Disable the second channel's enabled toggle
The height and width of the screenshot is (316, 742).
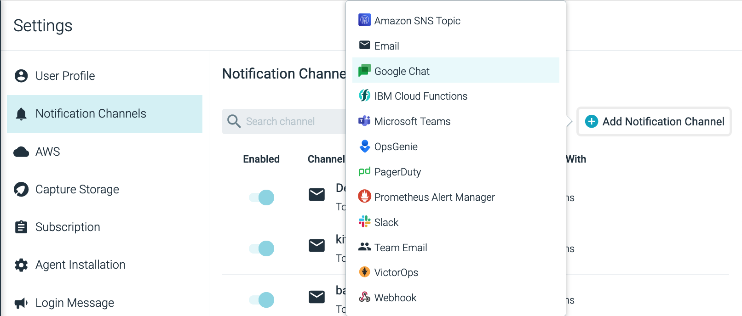pyautogui.click(x=262, y=248)
